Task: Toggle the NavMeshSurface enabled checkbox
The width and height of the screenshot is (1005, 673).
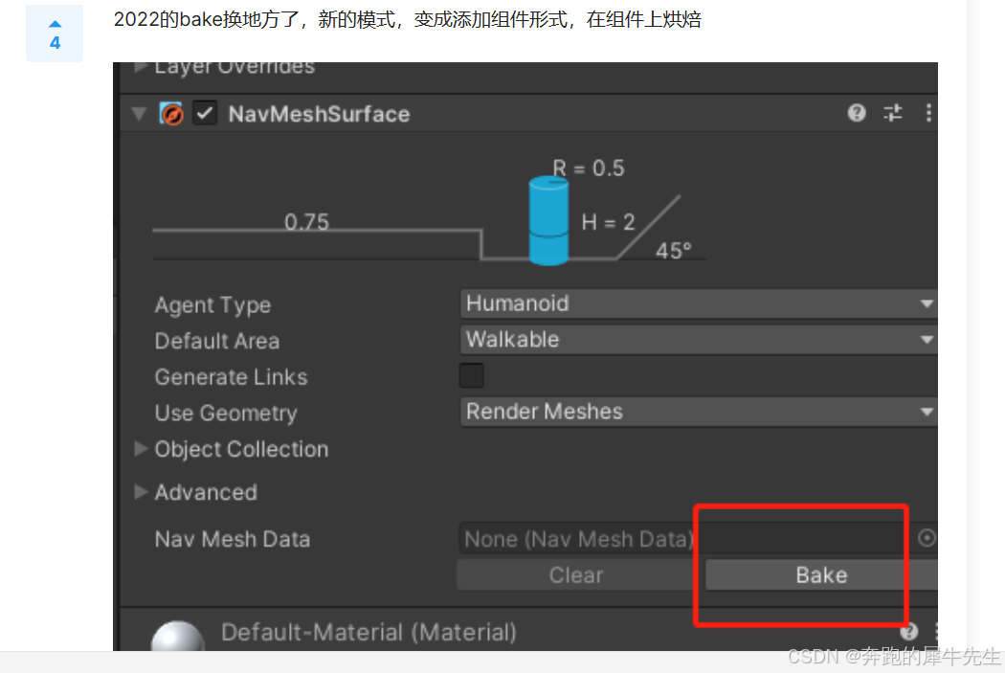Action: point(205,114)
